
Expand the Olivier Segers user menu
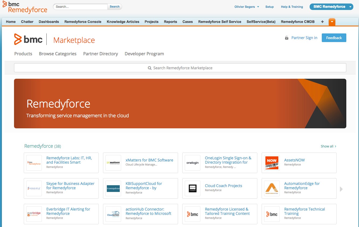coord(247,7)
